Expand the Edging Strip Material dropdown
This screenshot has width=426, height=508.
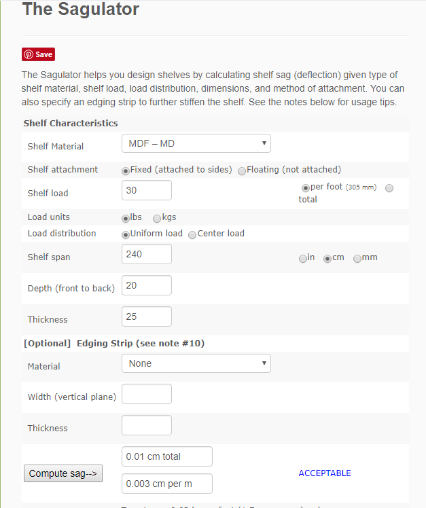point(196,363)
